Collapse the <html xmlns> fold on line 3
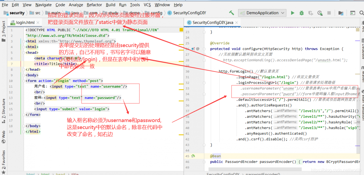 coord(24,41)
